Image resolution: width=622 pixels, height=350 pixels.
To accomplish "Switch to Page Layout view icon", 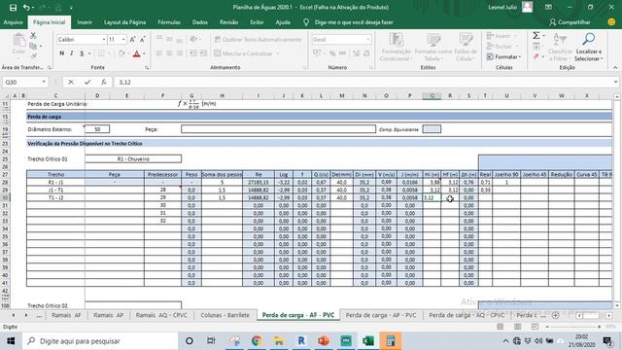I will pyautogui.click(x=517, y=327).
